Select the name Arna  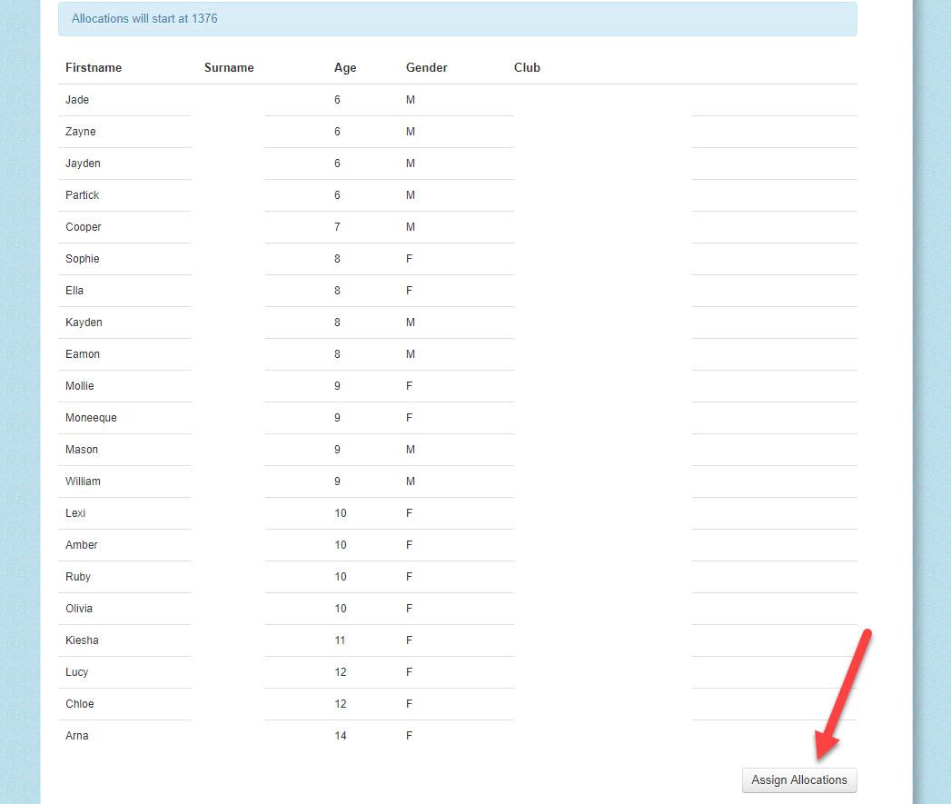[77, 735]
